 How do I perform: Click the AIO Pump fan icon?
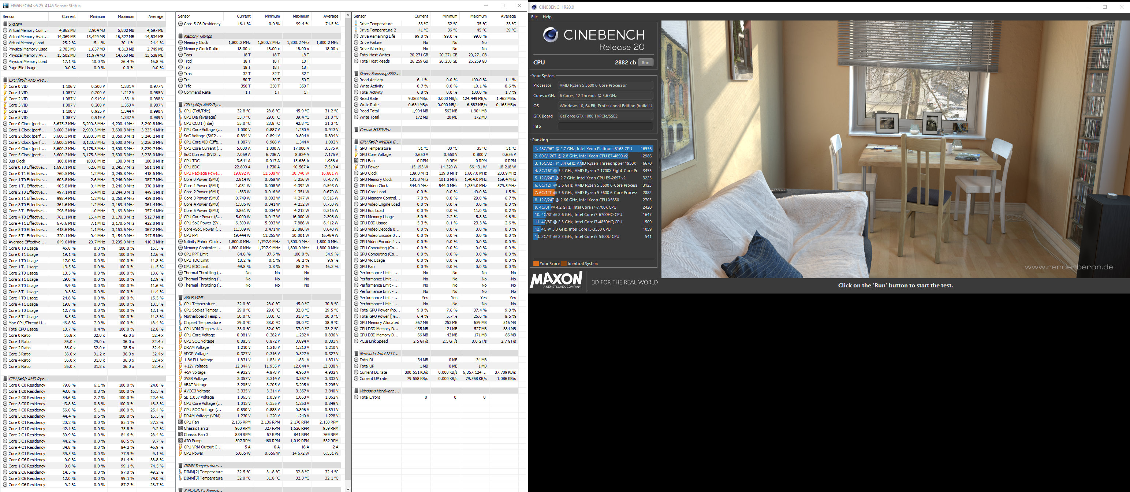tap(181, 441)
